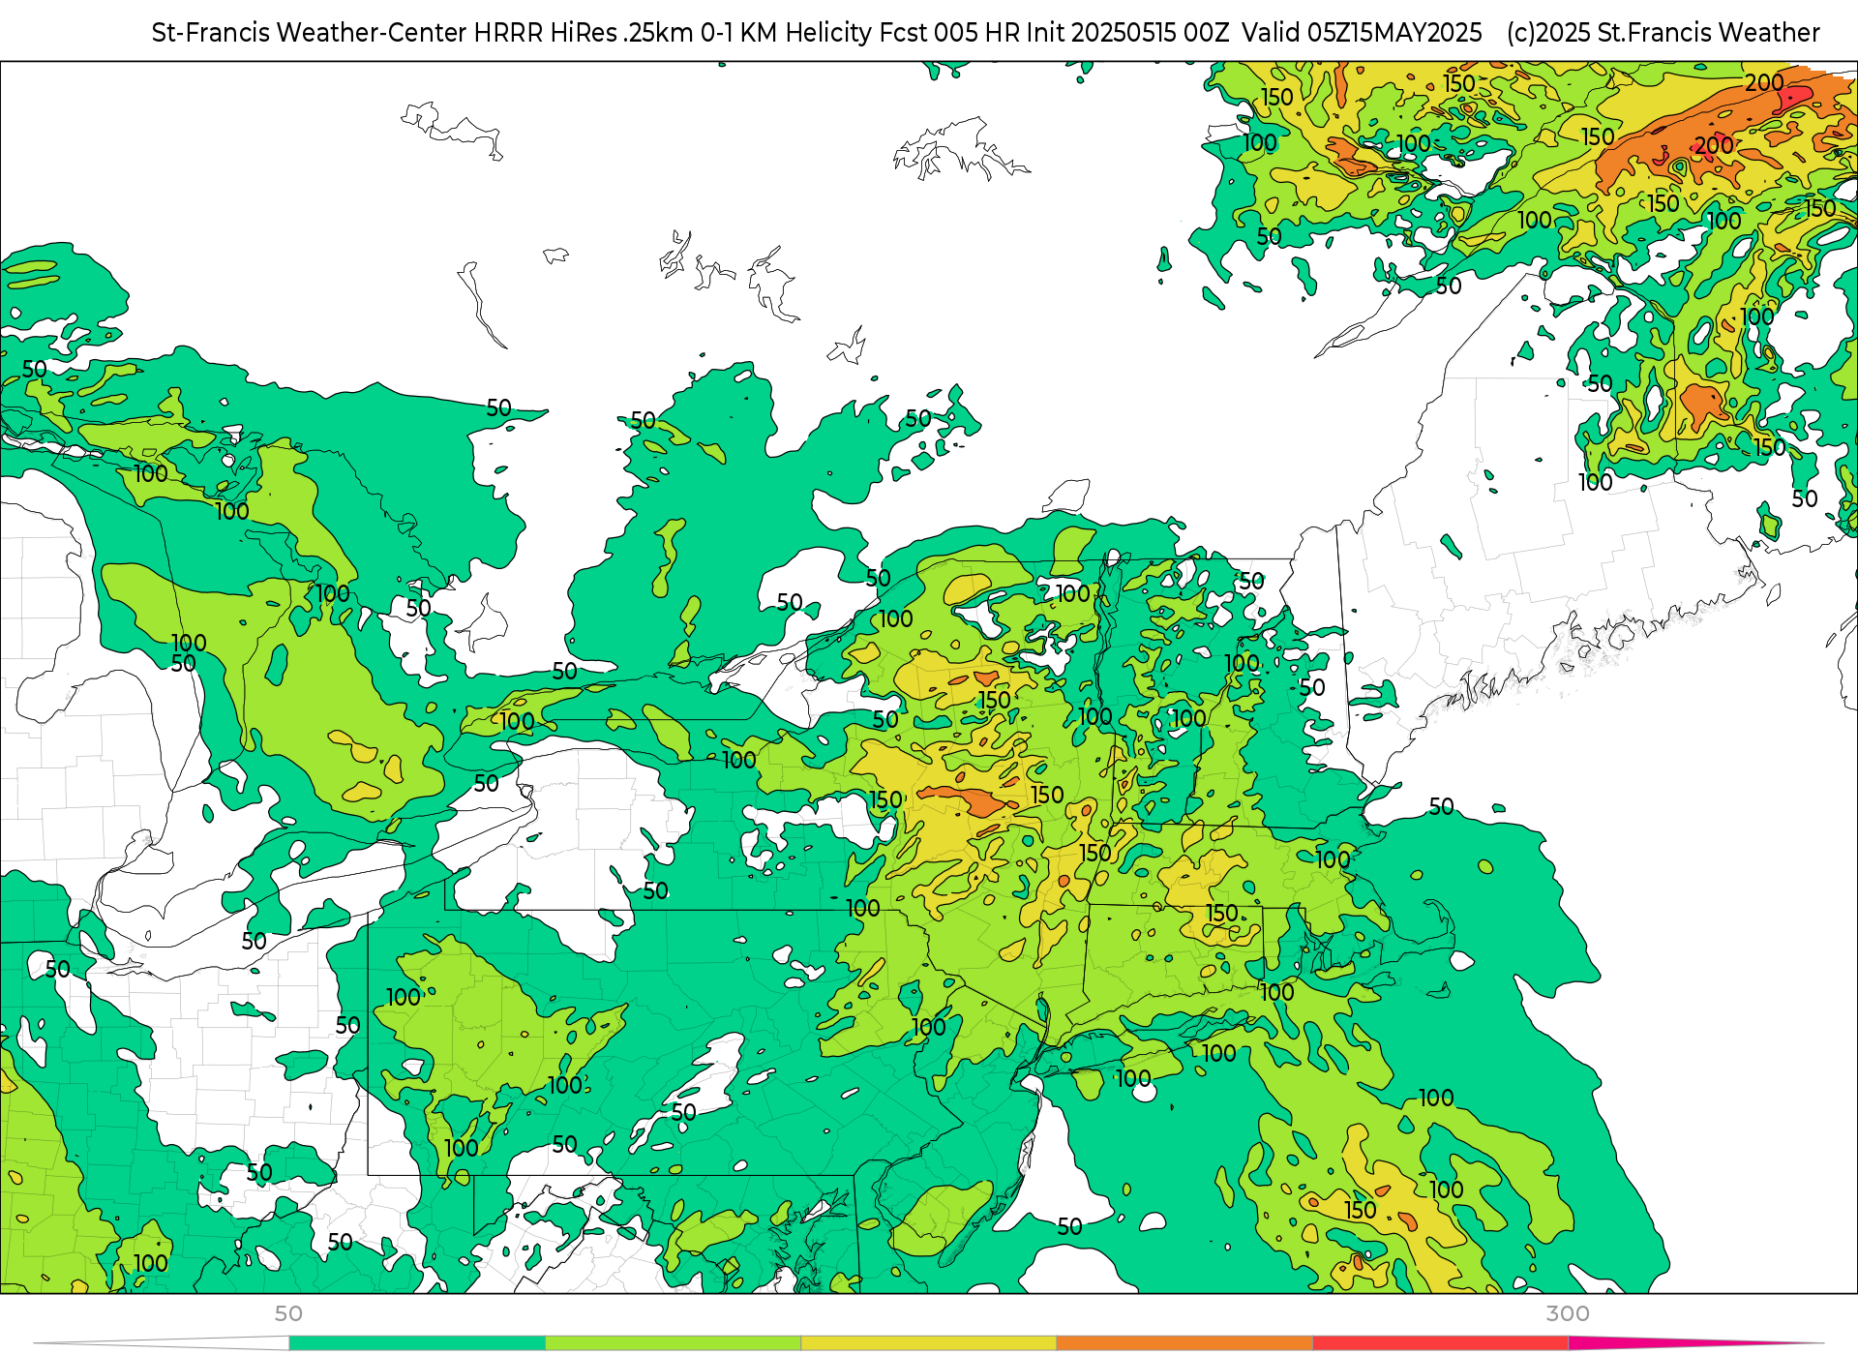Click the lime-green color bar segment

(x=674, y=1342)
